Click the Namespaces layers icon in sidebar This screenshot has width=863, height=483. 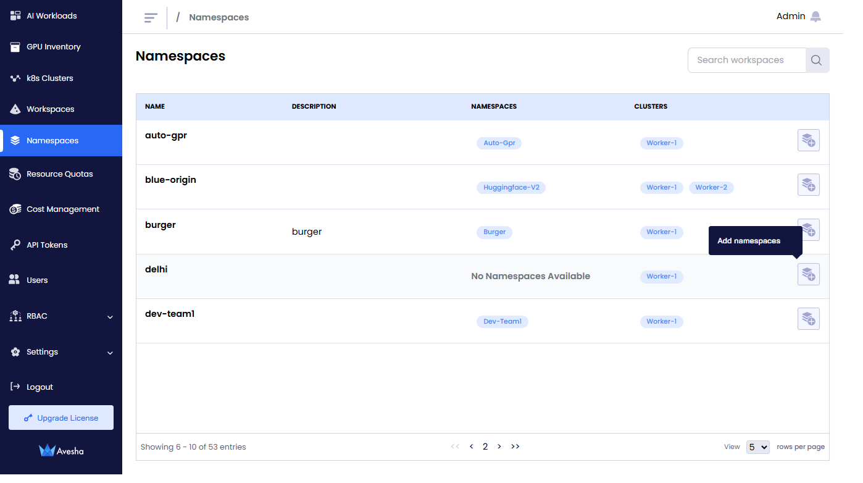(x=15, y=141)
